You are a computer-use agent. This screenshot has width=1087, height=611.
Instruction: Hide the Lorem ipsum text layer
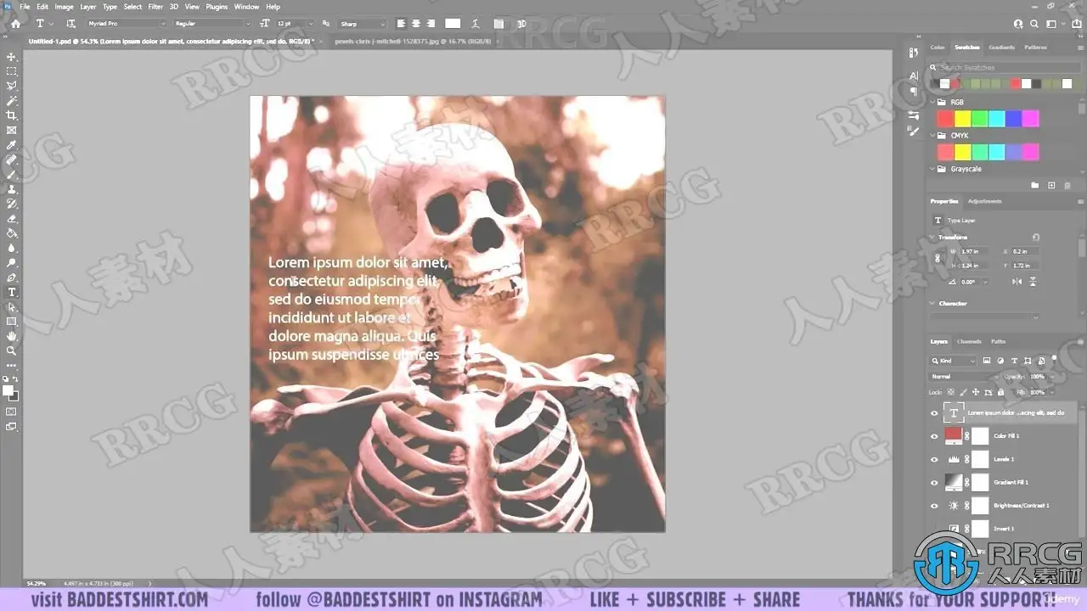[x=934, y=413]
